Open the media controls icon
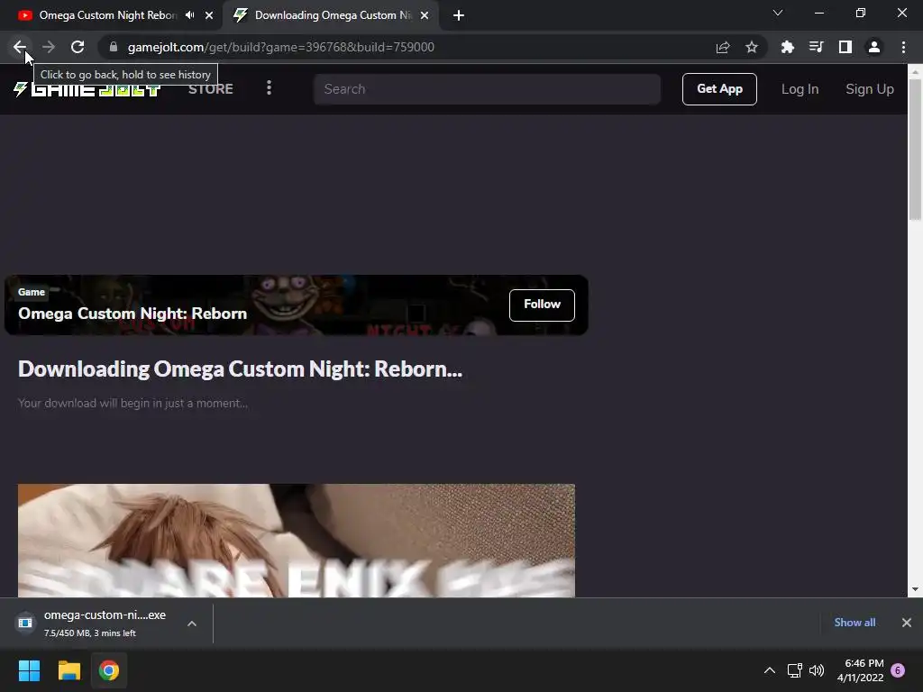This screenshot has height=692, width=923. tap(817, 47)
